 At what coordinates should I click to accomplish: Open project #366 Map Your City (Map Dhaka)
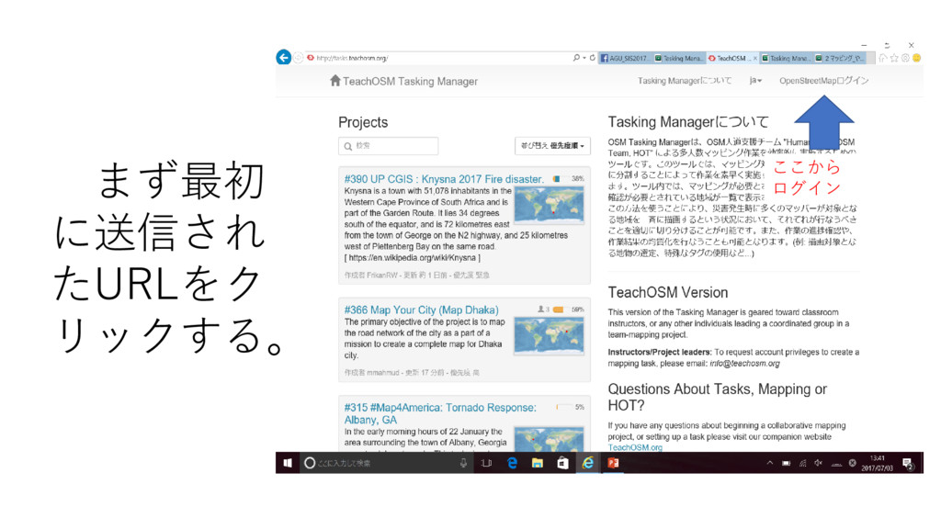coord(421,310)
